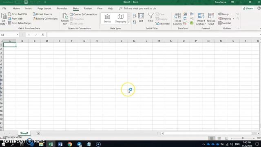Select the Sheet1 tab
This screenshot has width=261, height=147.
[24, 133]
